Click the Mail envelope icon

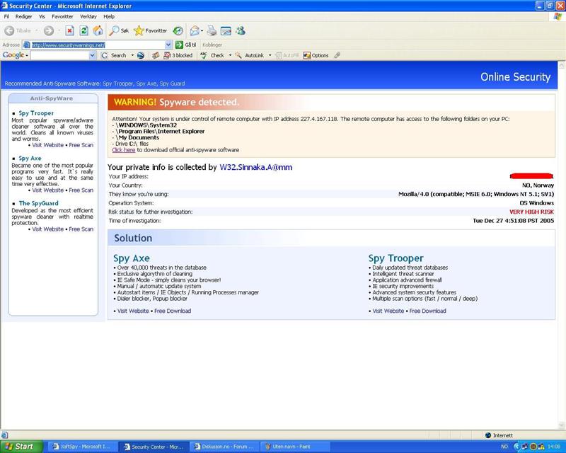194,30
